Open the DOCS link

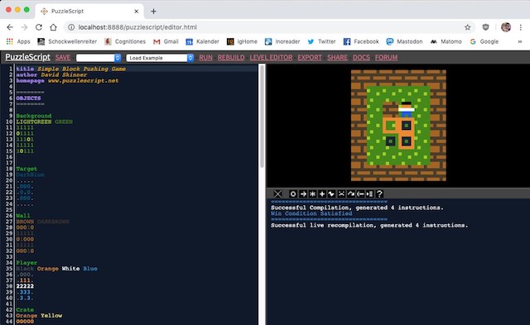[361, 57]
